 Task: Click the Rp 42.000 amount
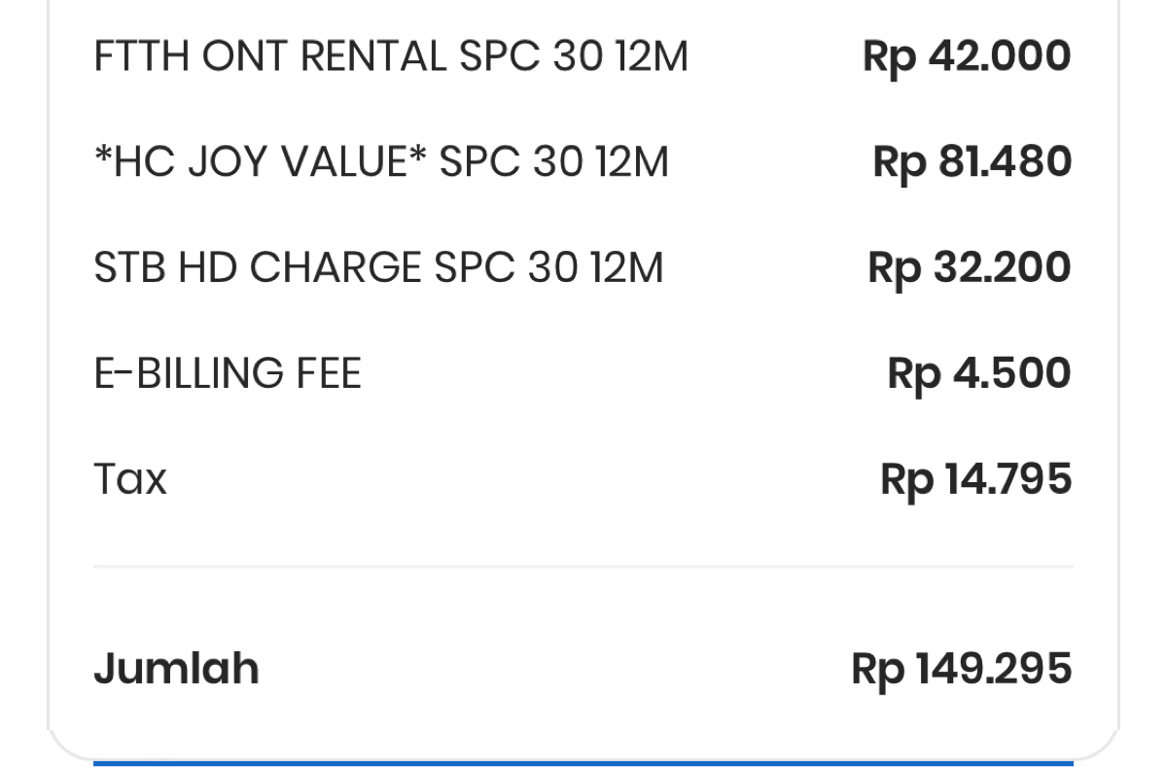point(966,55)
